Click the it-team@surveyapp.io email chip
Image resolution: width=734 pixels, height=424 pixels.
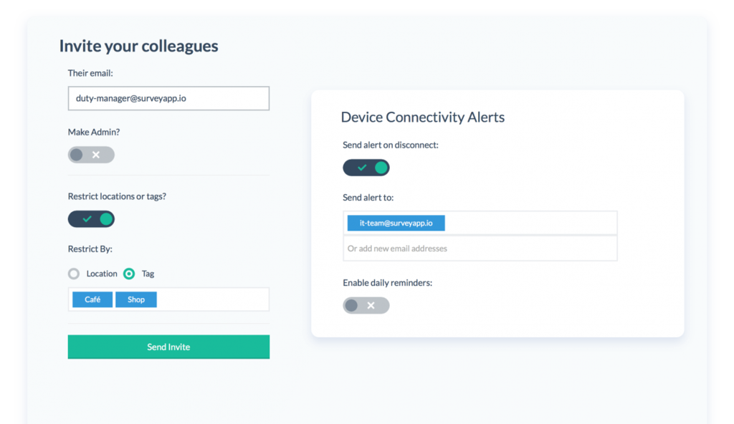(396, 223)
